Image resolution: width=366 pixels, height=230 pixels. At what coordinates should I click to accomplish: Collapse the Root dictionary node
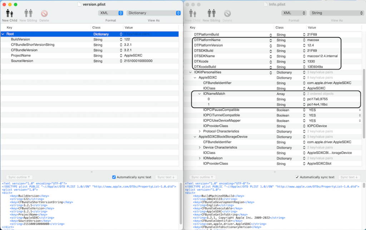(x=3, y=34)
